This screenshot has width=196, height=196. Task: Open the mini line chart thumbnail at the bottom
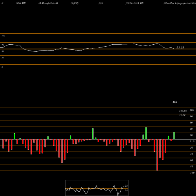tap(97, 188)
